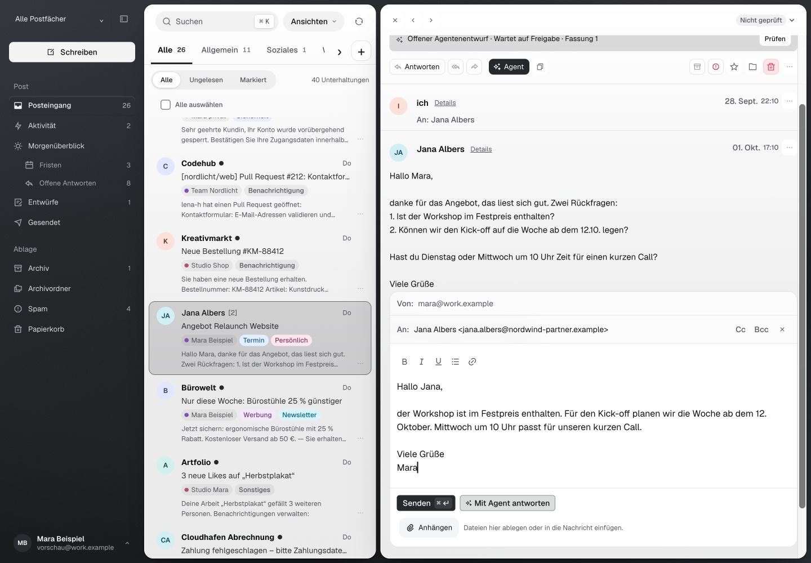This screenshot has width=811, height=563.
Task: Move conversation to a folder
Action: (752, 67)
